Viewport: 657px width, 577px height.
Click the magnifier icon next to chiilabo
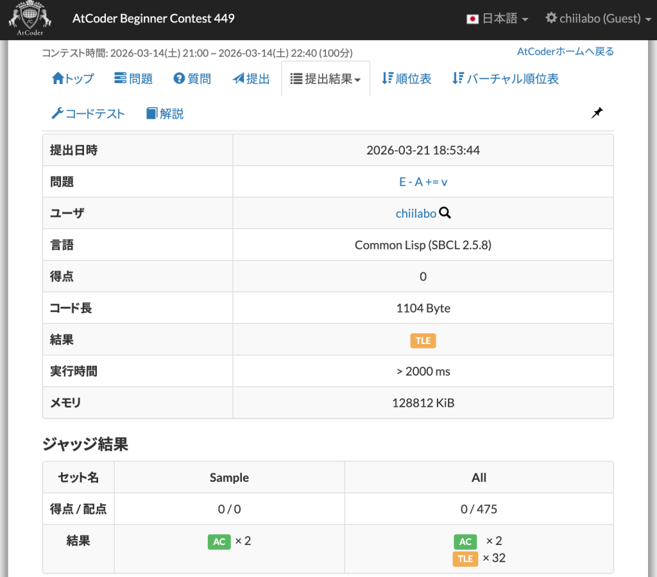[x=445, y=213]
